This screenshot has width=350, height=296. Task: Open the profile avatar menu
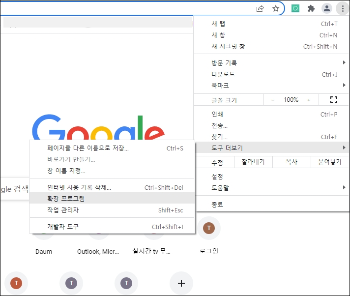327,8
